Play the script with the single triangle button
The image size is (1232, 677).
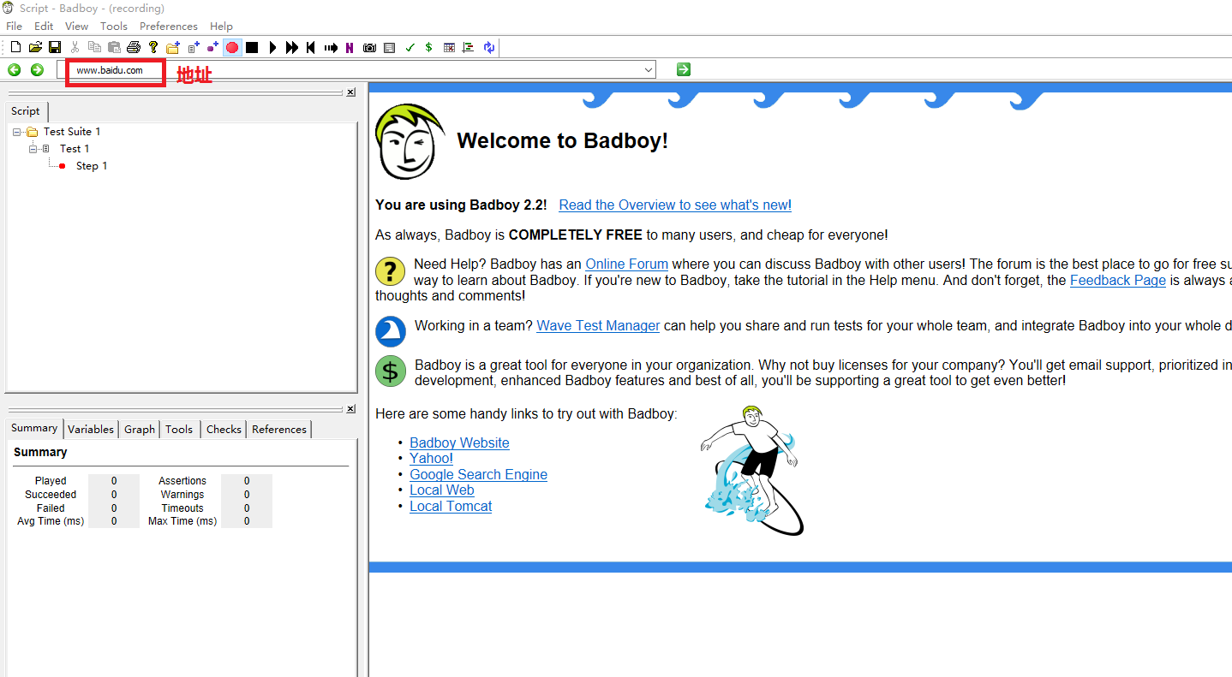click(x=272, y=47)
